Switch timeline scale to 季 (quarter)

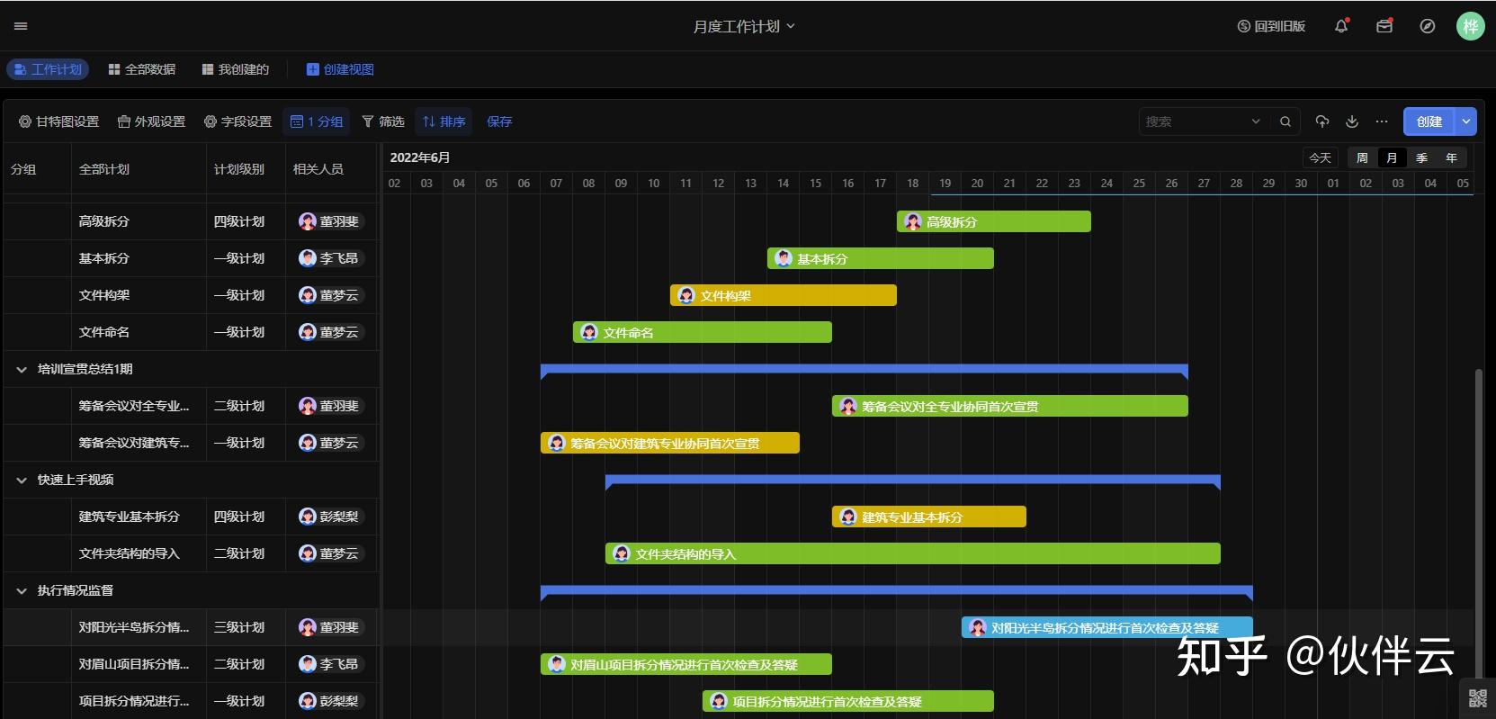point(1421,157)
